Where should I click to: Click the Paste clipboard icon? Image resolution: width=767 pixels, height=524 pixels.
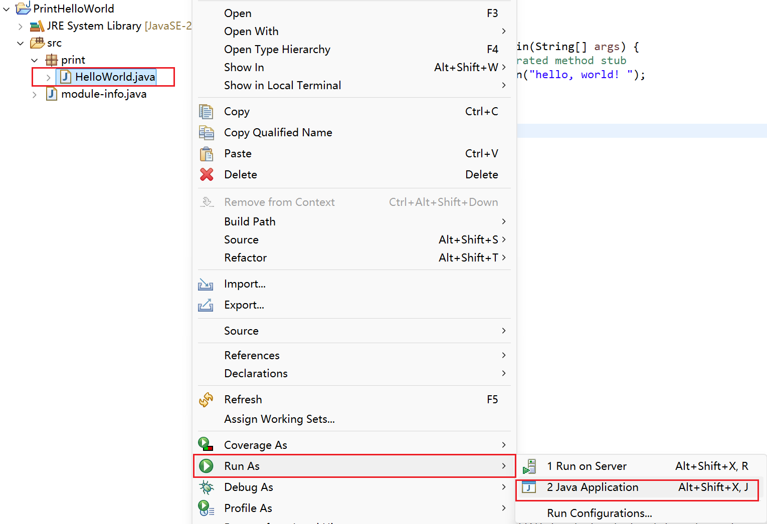[x=206, y=153]
